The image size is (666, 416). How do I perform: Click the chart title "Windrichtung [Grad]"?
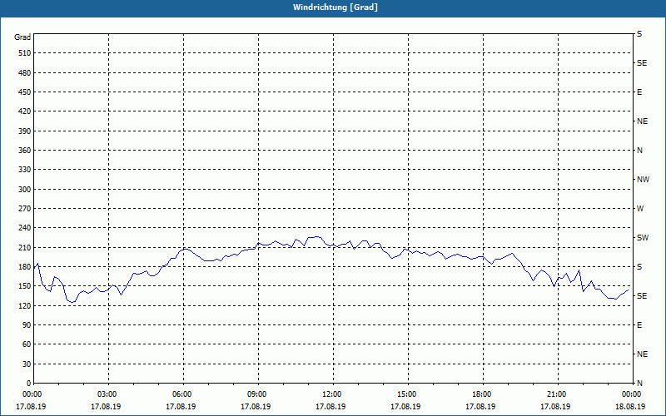pyautogui.click(x=335, y=7)
